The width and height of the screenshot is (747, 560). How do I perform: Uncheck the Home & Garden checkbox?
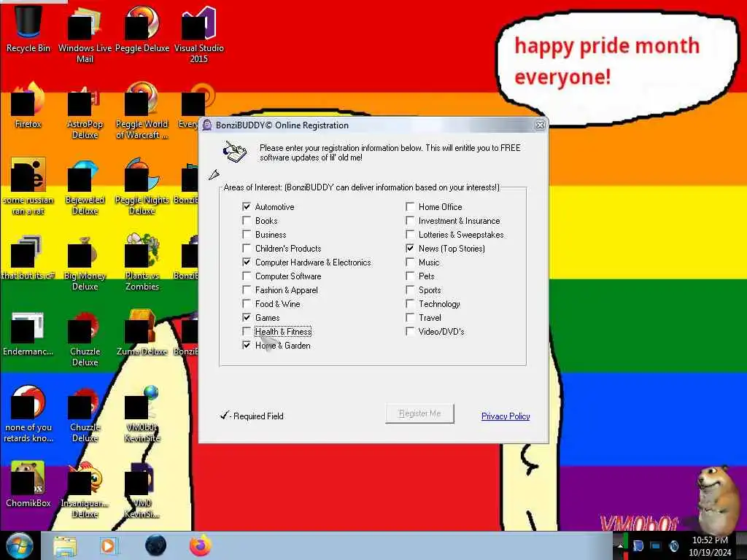click(247, 345)
